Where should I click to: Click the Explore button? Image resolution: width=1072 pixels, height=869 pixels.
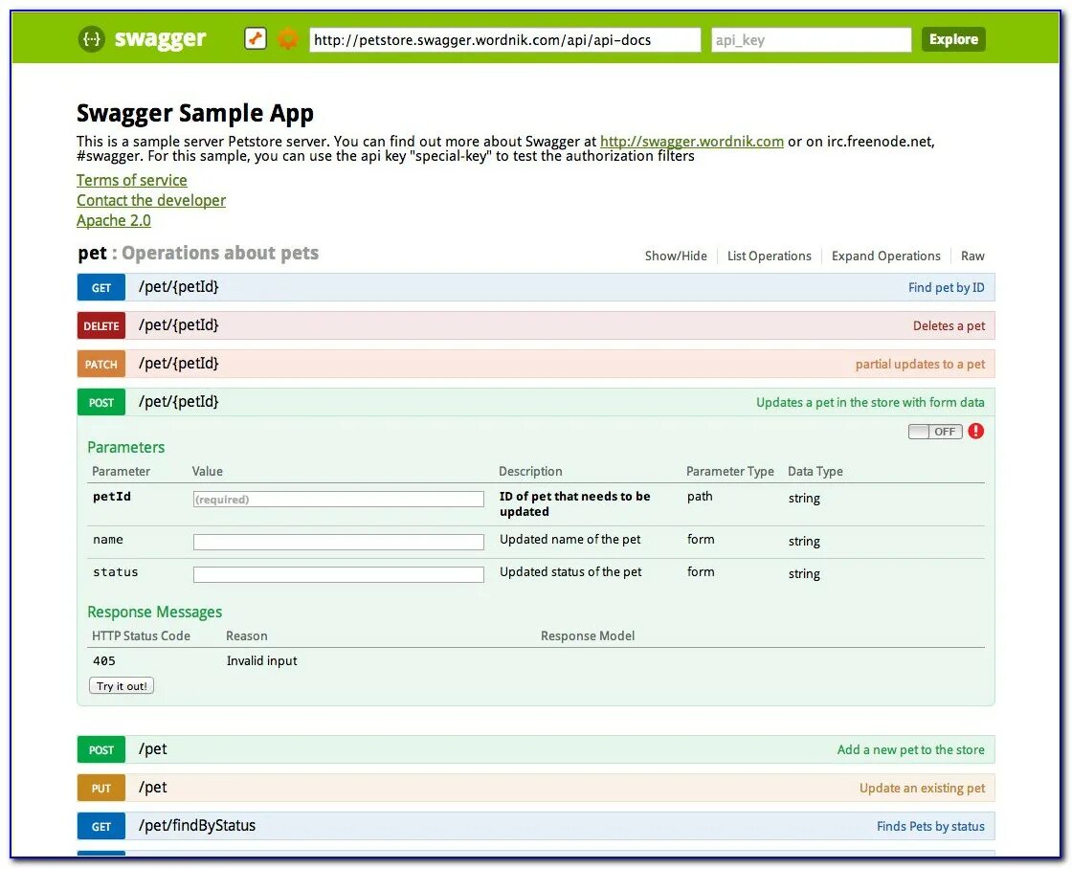tap(953, 39)
